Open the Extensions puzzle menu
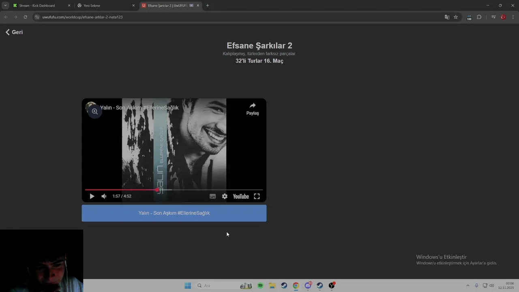The image size is (519, 292). coord(479,17)
